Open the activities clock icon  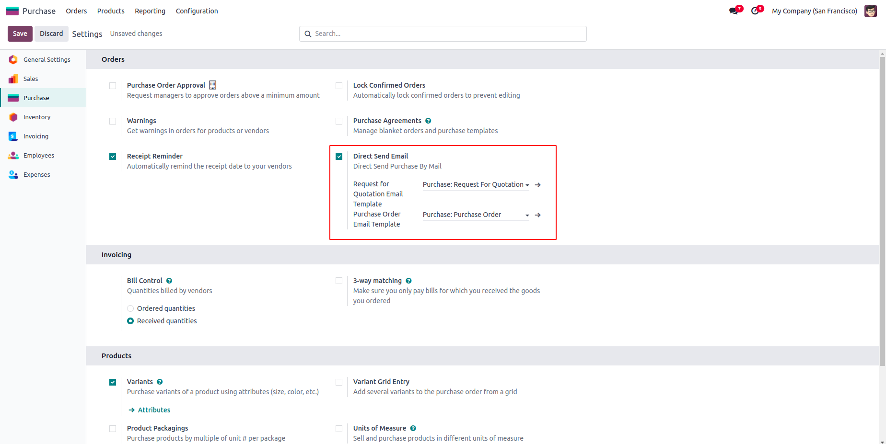pyautogui.click(x=755, y=11)
